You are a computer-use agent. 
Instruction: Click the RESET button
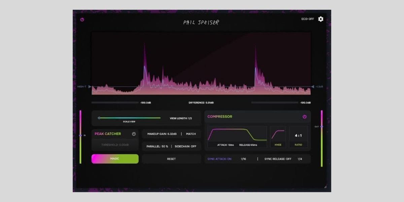[x=171, y=159]
